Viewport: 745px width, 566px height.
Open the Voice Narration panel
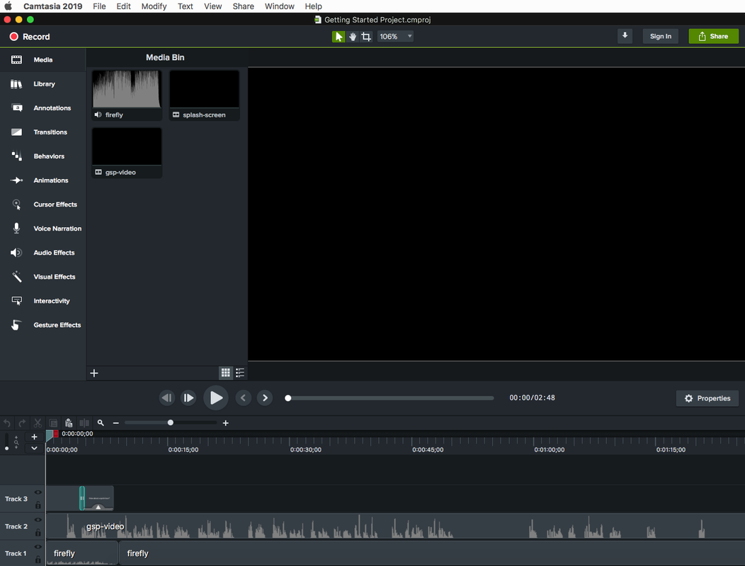[42, 229]
